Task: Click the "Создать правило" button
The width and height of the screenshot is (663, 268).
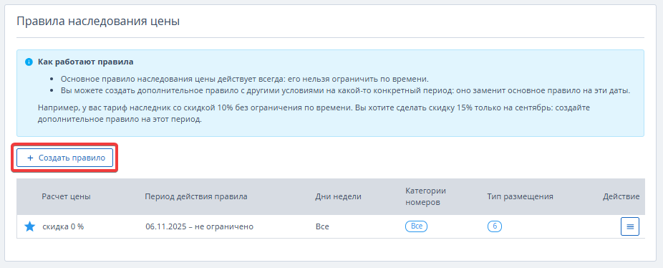Action: (64, 158)
